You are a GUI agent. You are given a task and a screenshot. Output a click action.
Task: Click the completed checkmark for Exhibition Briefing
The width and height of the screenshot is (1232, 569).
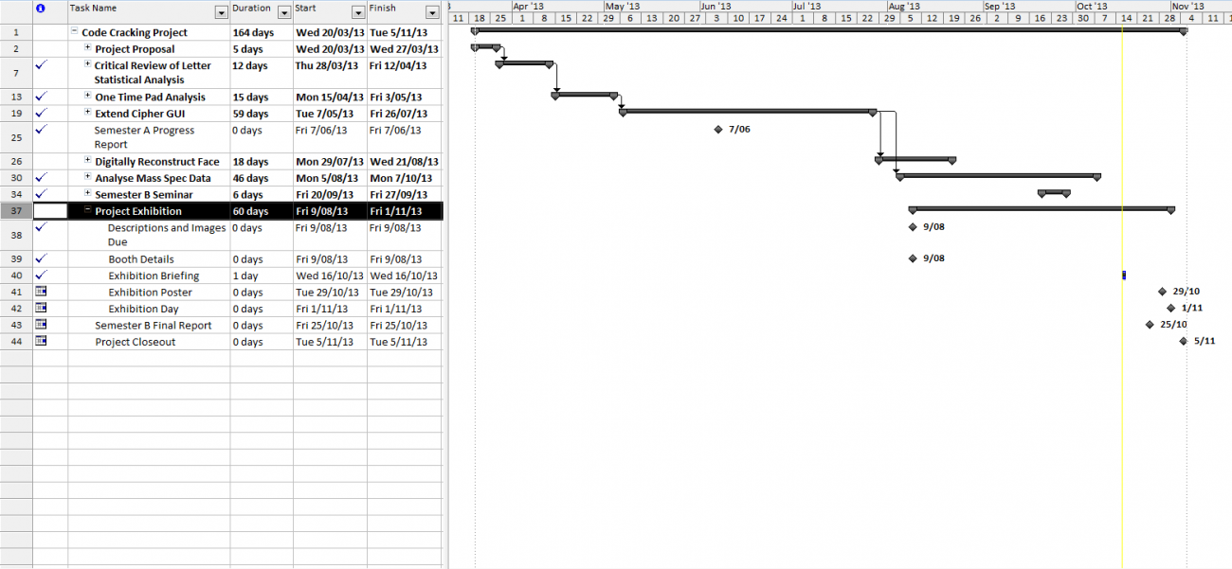[x=40, y=276]
